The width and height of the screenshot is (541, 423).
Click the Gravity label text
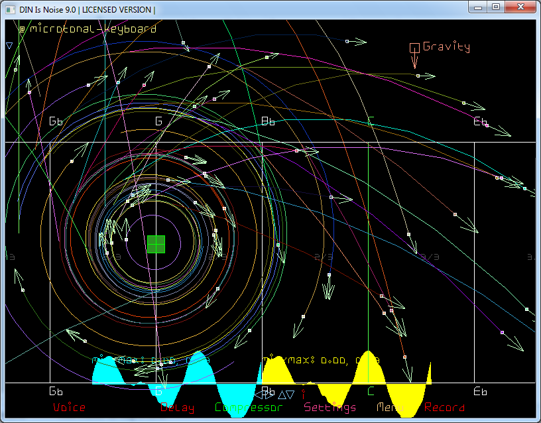click(446, 46)
